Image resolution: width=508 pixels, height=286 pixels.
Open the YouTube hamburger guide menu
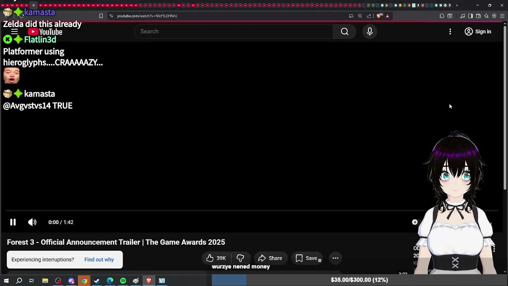[14, 32]
